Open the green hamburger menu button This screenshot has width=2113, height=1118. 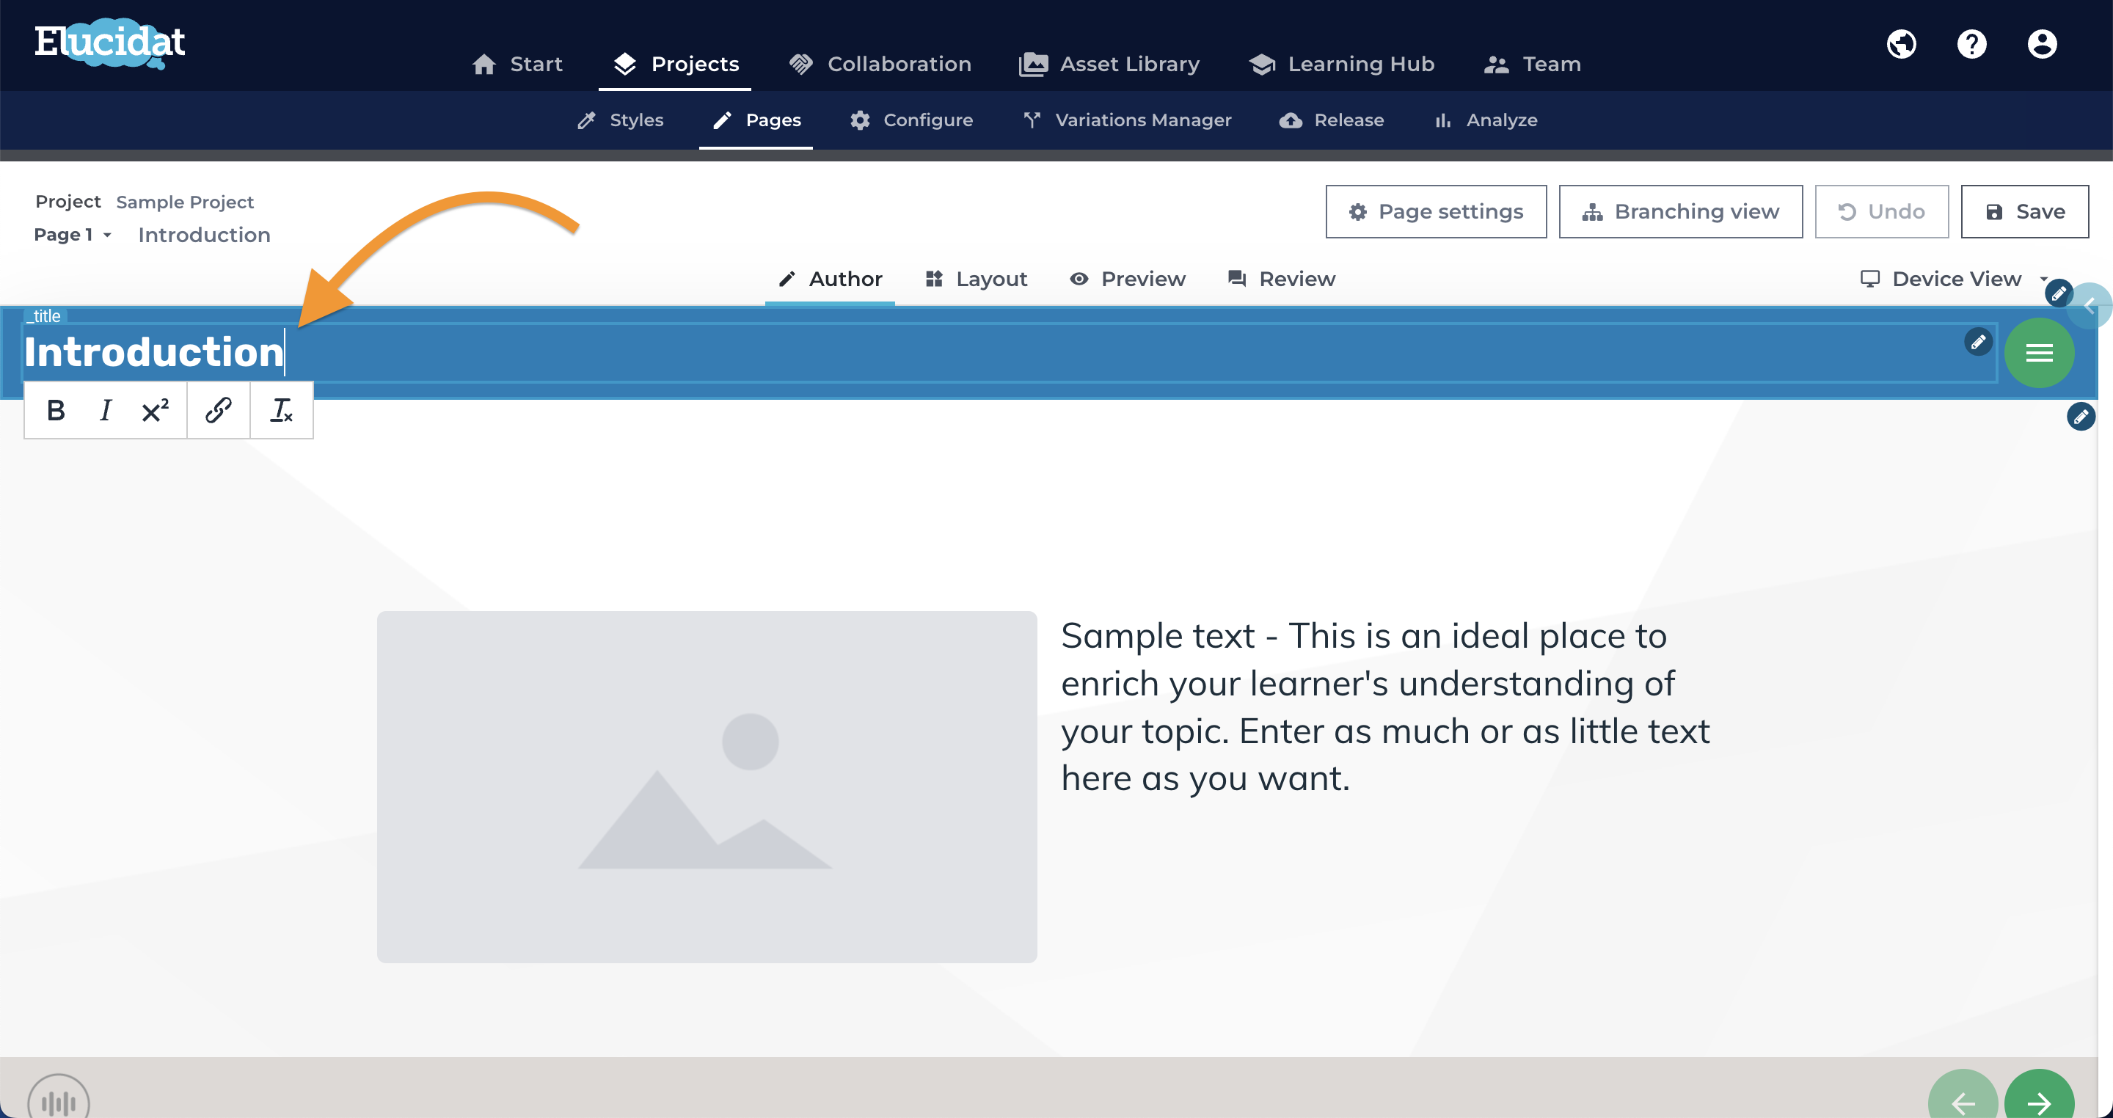2039,353
